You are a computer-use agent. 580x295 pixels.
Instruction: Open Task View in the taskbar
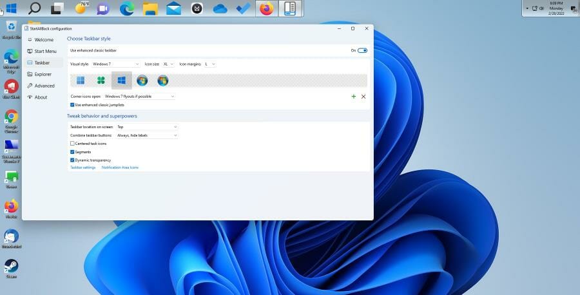click(57, 8)
